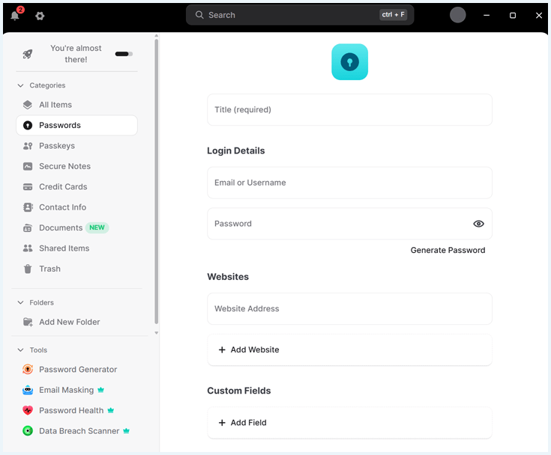
Task: Open Password Health tool
Action: pyautogui.click(x=76, y=410)
